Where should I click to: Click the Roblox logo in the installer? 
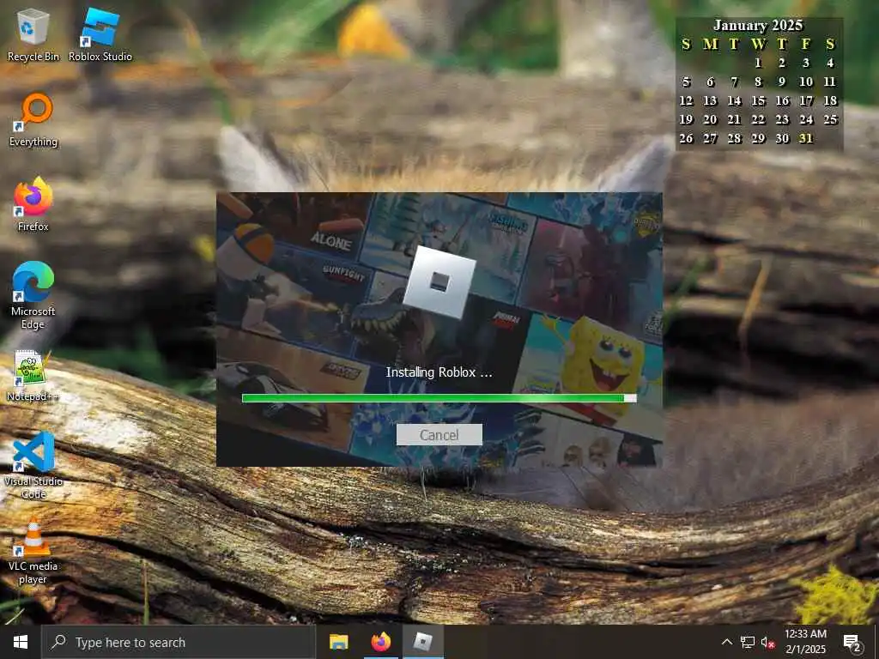point(439,281)
